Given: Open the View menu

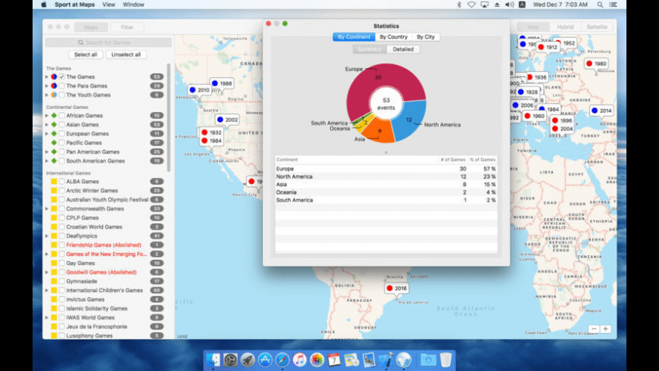Looking at the screenshot, I should coord(108,5).
